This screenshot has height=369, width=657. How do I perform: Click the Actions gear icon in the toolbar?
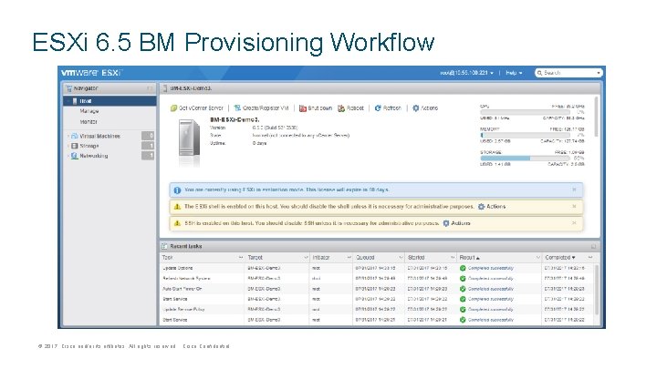pos(415,108)
